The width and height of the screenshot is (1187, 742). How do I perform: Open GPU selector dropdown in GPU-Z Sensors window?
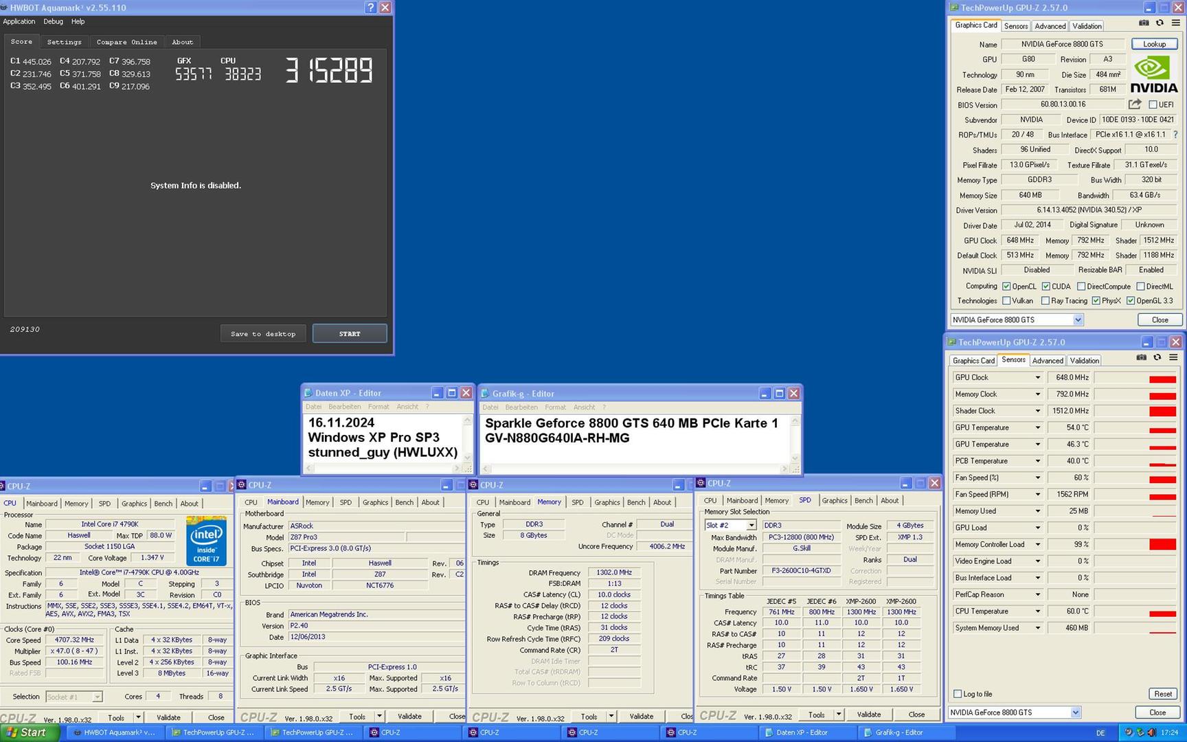pyautogui.click(x=1076, y=712)
